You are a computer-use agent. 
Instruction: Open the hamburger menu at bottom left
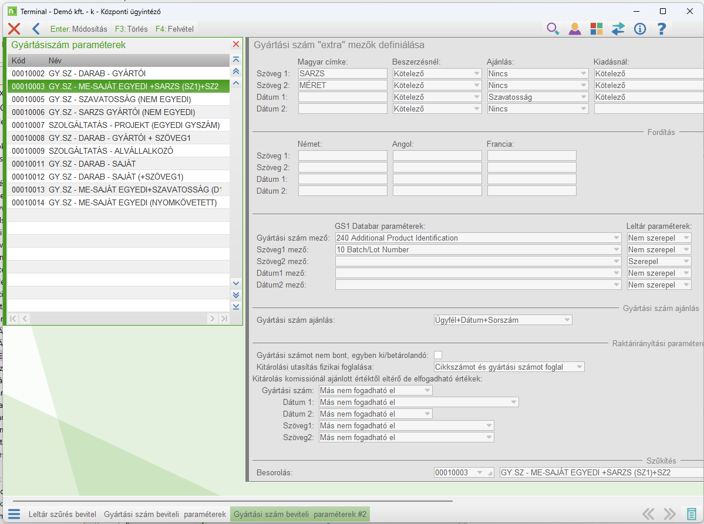(14, 515)
